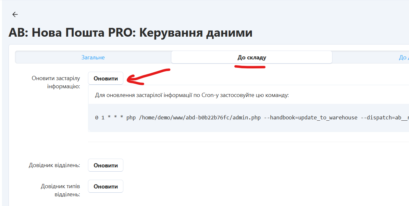Click the cron schedule 0 1 * * *
Image resolution: width=409 pixels, height=206 pixels.
click(109, 118)
